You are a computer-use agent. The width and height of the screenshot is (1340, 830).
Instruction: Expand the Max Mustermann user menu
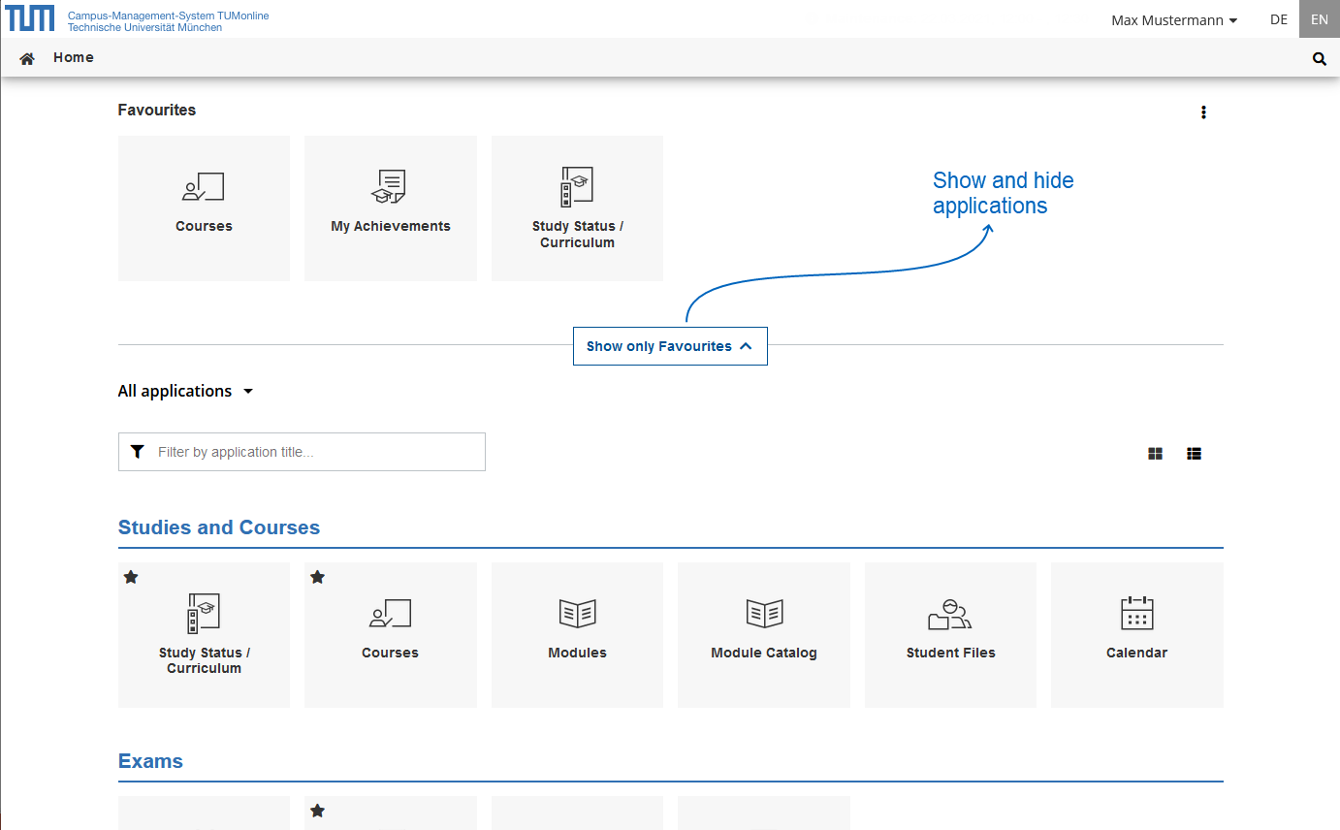1173,20
